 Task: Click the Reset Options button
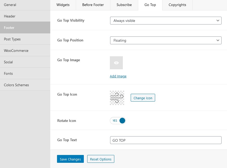[101, 159]
